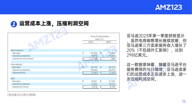Click the blue number 1 circle icon

(x=14, y=24)
